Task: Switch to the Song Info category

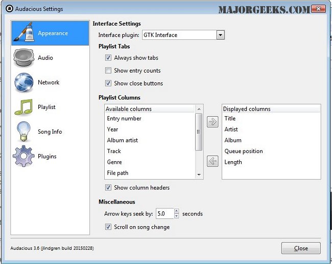Action: pyautogui.click(x=50, y=131)
